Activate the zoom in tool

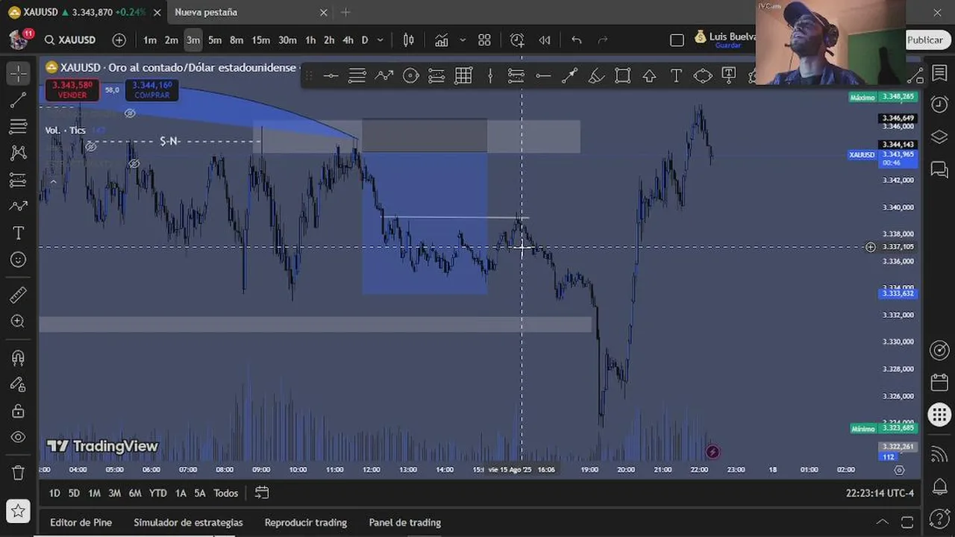pyautogui.click(x=18, y=321)
